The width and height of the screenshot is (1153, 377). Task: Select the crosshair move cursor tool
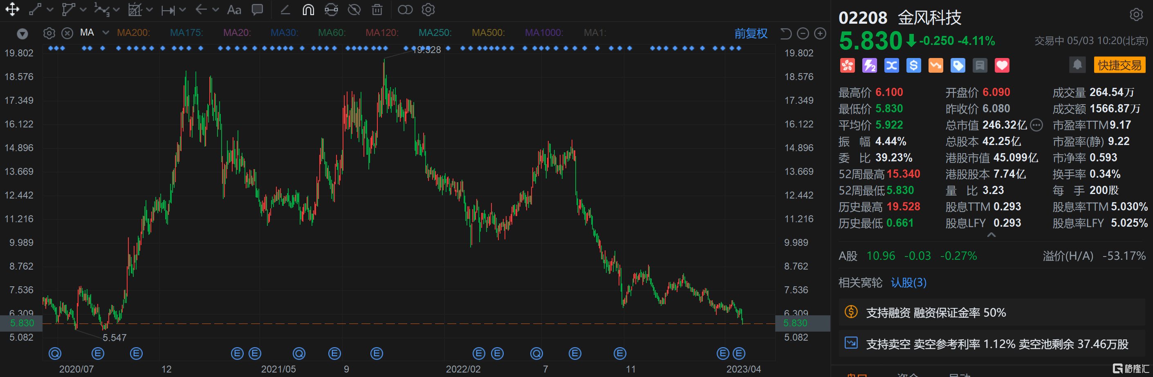(12, 9)
